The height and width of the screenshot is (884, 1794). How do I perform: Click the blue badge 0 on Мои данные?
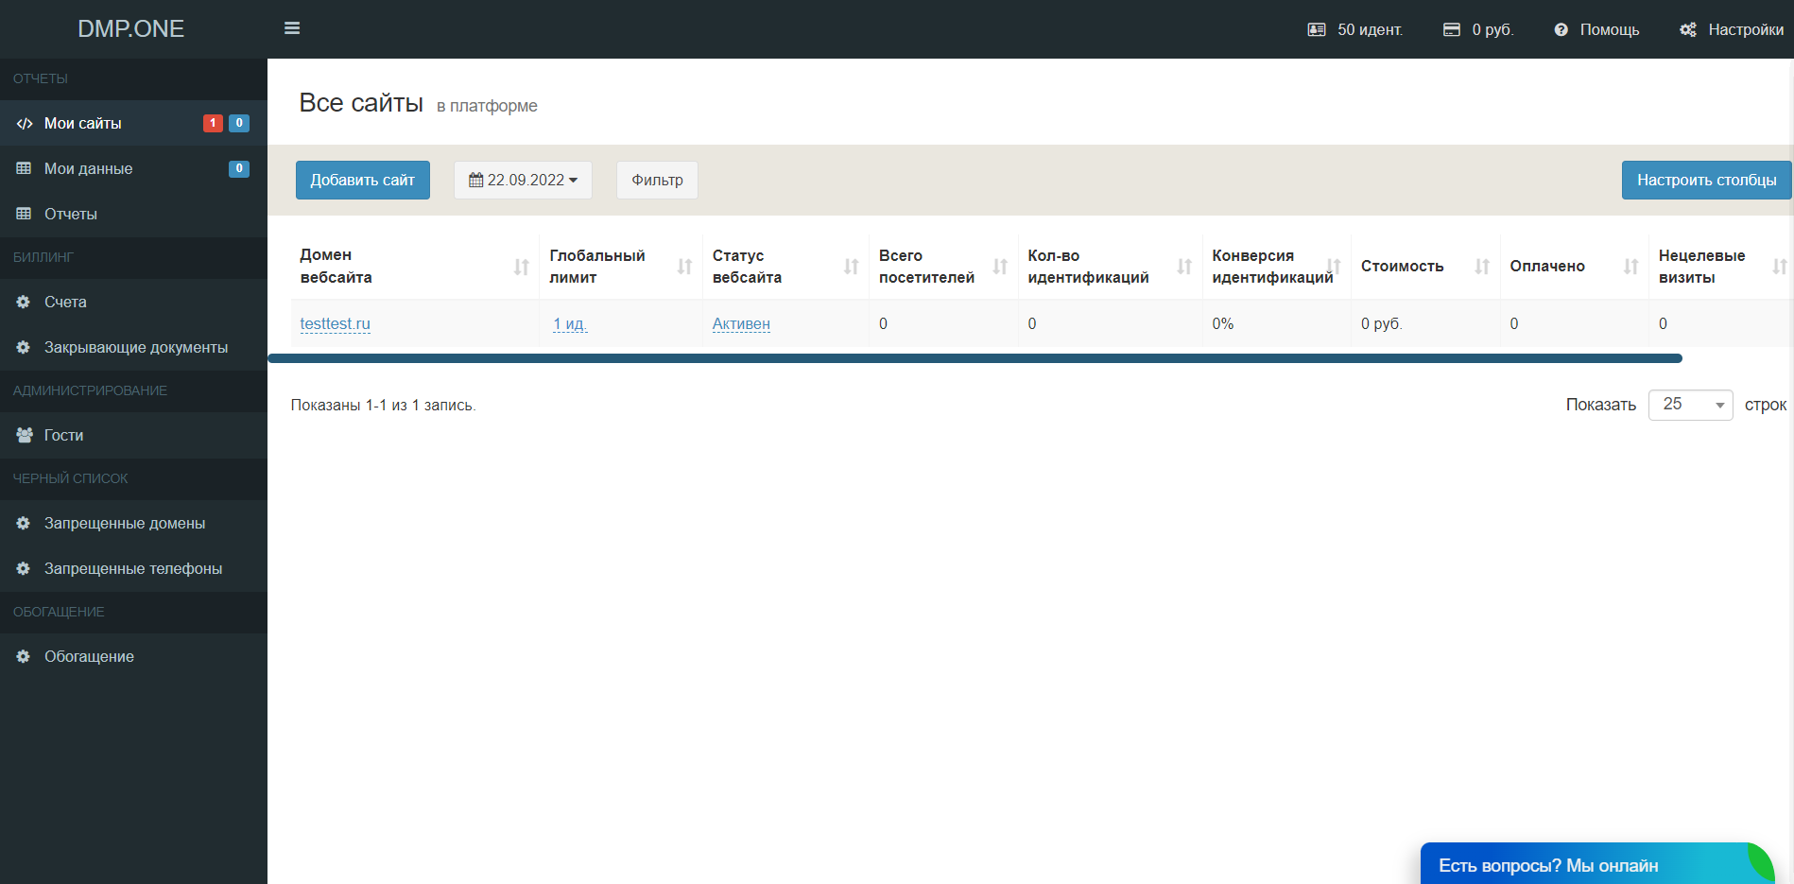pos(239,168)
